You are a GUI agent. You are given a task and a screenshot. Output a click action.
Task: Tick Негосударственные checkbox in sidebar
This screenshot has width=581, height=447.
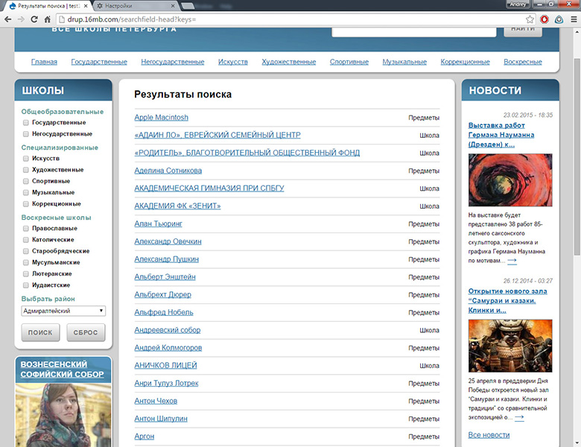[x=25, y=134]
